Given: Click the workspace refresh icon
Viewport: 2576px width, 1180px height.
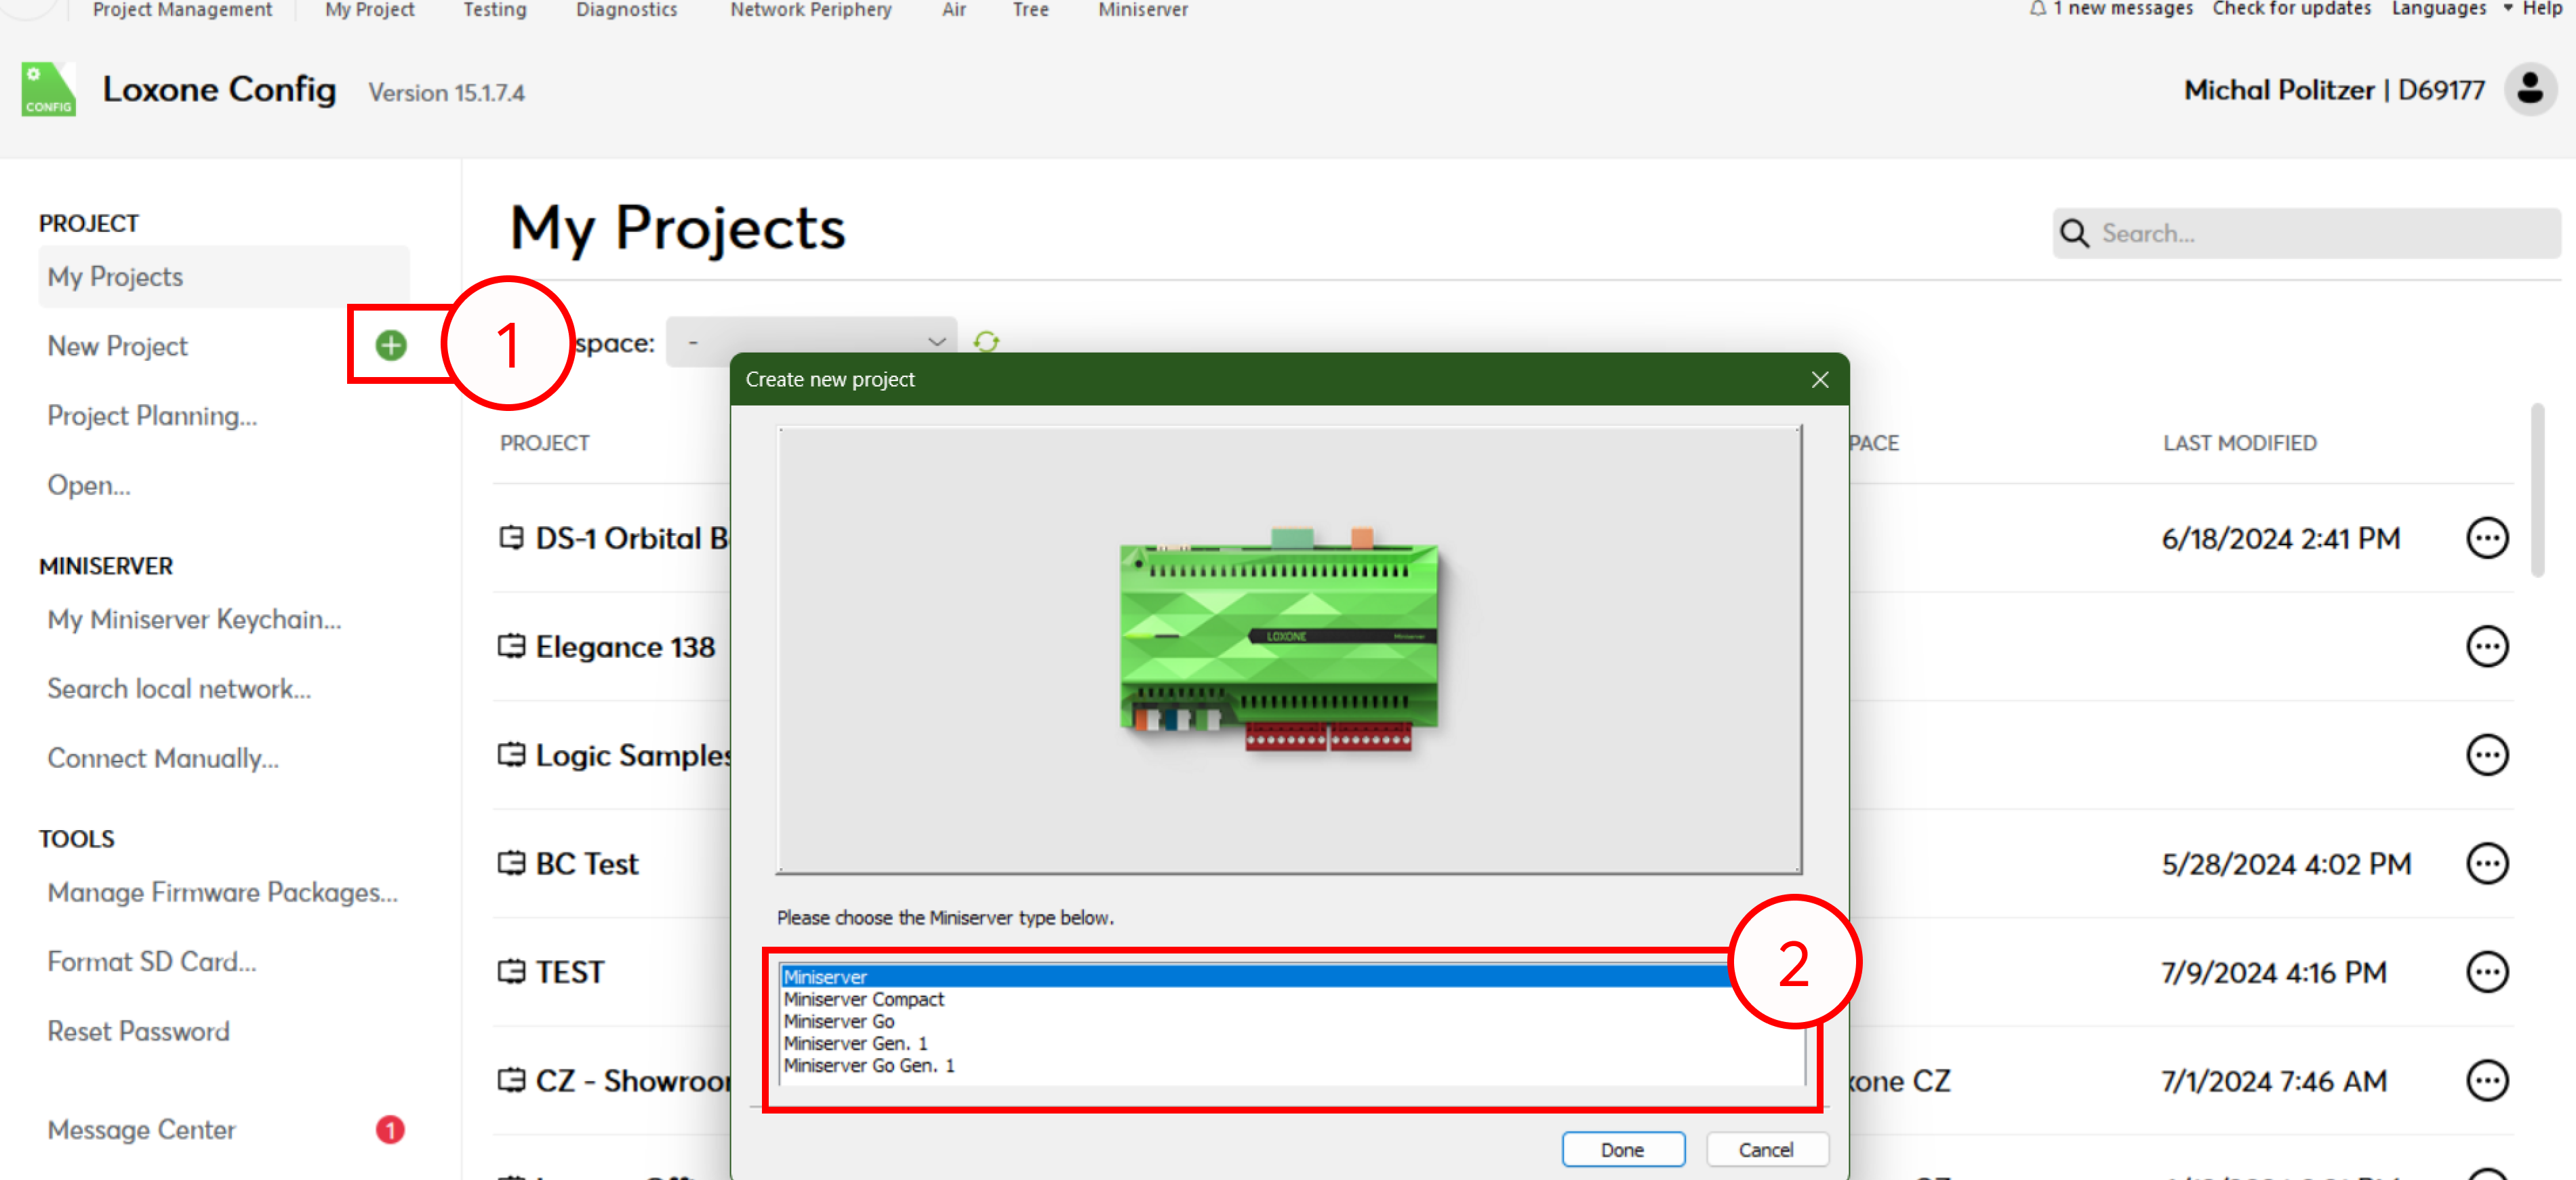Looking at the screenshot, I should [x=986, y=342].
